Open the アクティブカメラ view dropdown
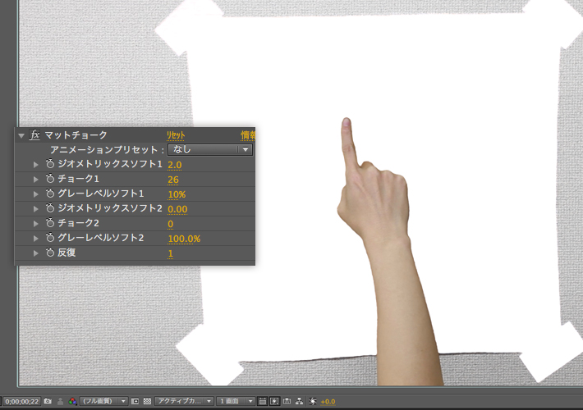The width and height of the screenshot is (583, 410). pos(185,401)
